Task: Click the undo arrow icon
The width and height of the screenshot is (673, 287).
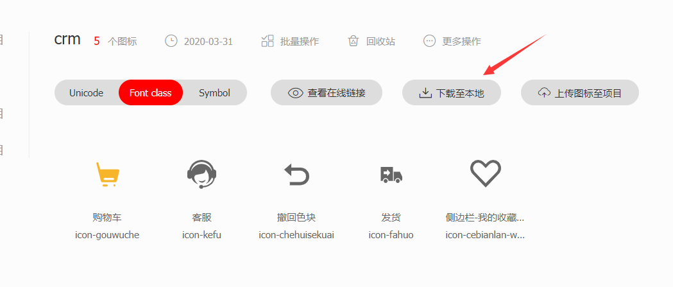Action: [x=296, y=175]
